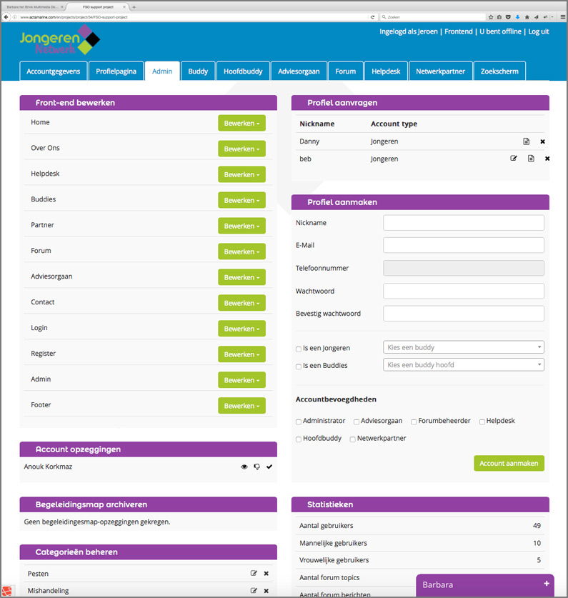This screenshot has width=568, height=598.
Task: Open Bewerken dropdown for Home
Action: point(241,123)
